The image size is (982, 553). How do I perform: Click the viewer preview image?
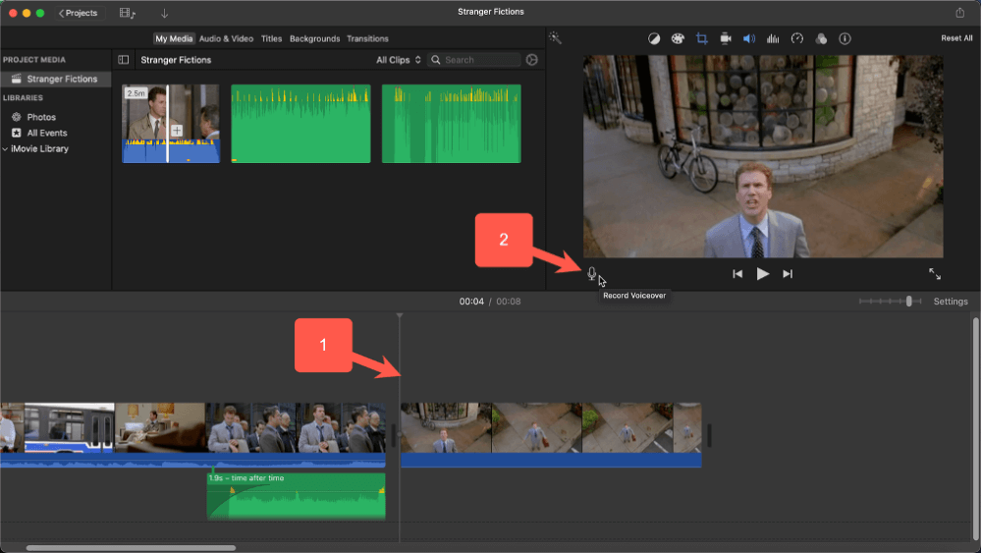tap(763, 156)
